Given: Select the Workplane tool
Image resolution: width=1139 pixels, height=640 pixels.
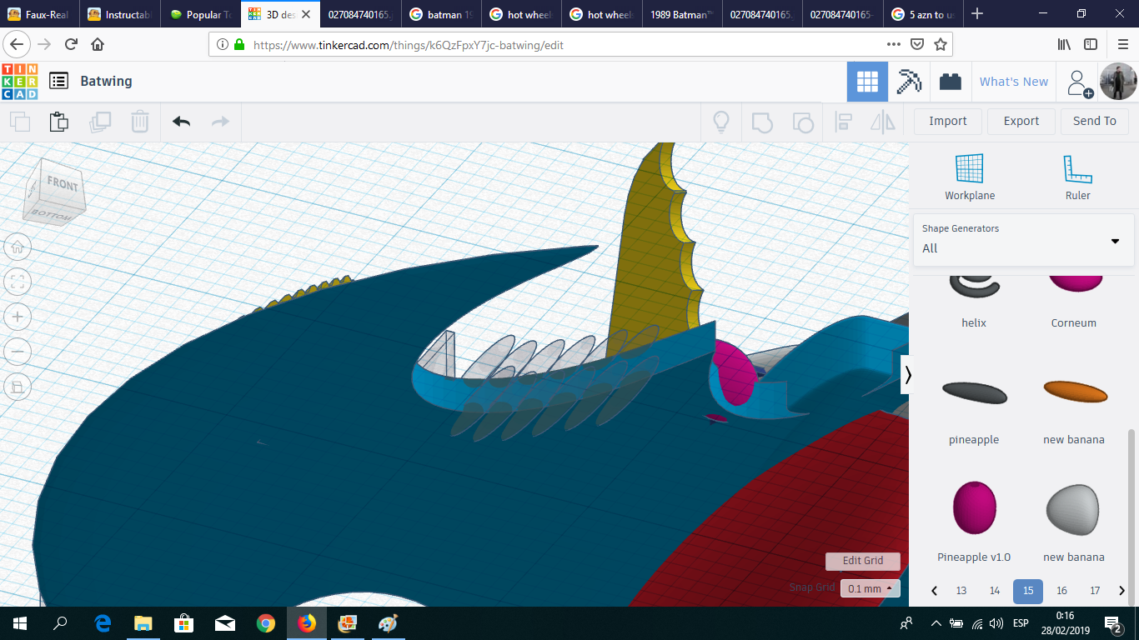Looking at the screenshot, I should coord(970,177).
